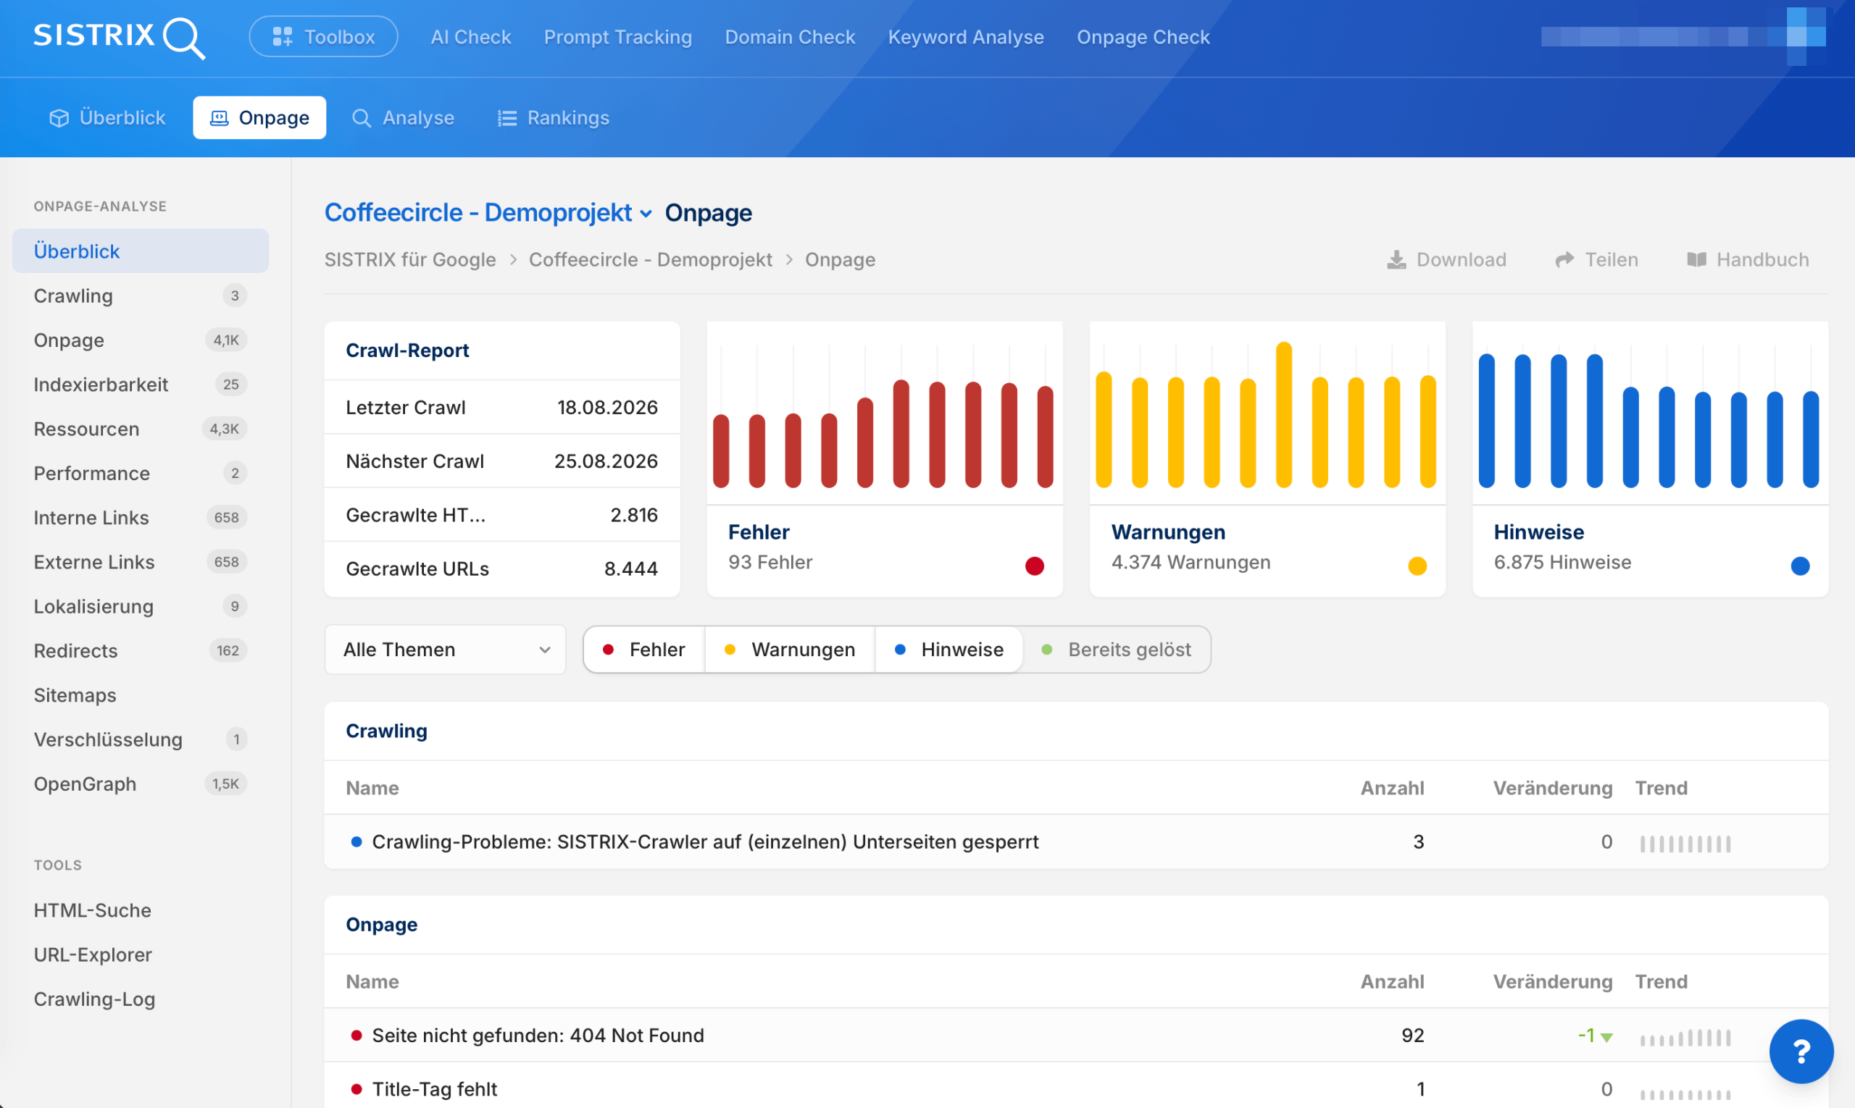Click the SISTRIX für Google breadcrumb
The height and width of the screenshot is (1108, 1855).
(410, 260)
